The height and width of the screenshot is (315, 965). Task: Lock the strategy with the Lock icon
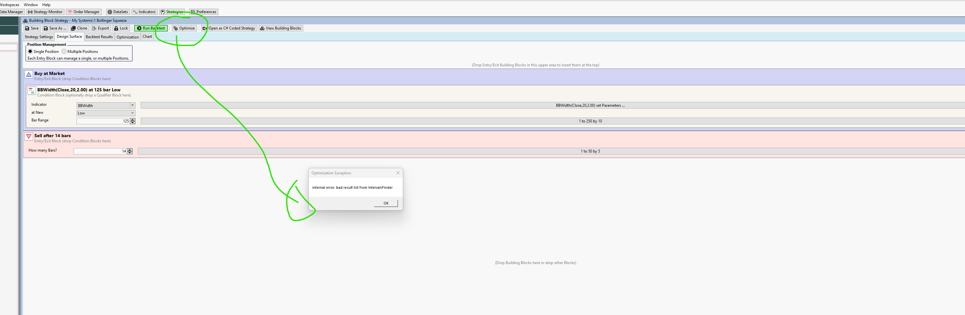pos(116,29)
